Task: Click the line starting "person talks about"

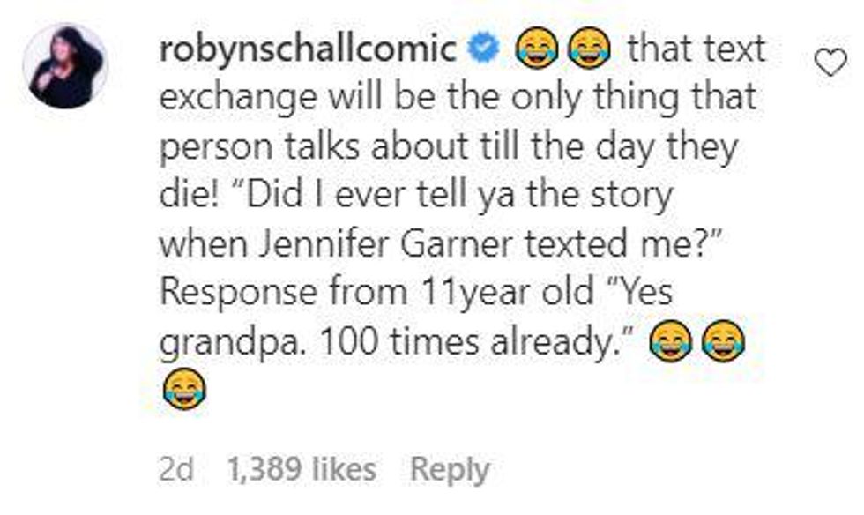Action: pos(448,146)
